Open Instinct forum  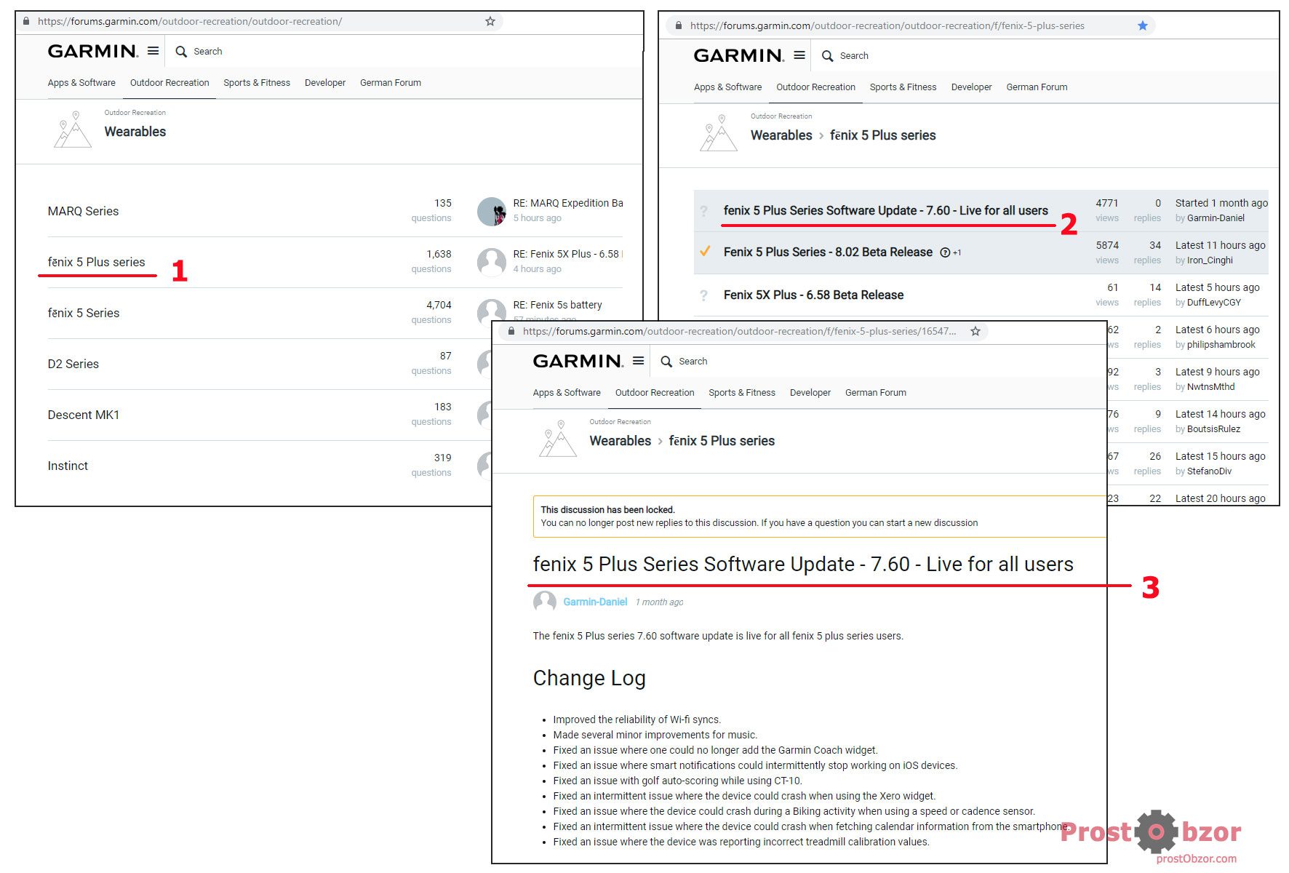pos(68,466)
